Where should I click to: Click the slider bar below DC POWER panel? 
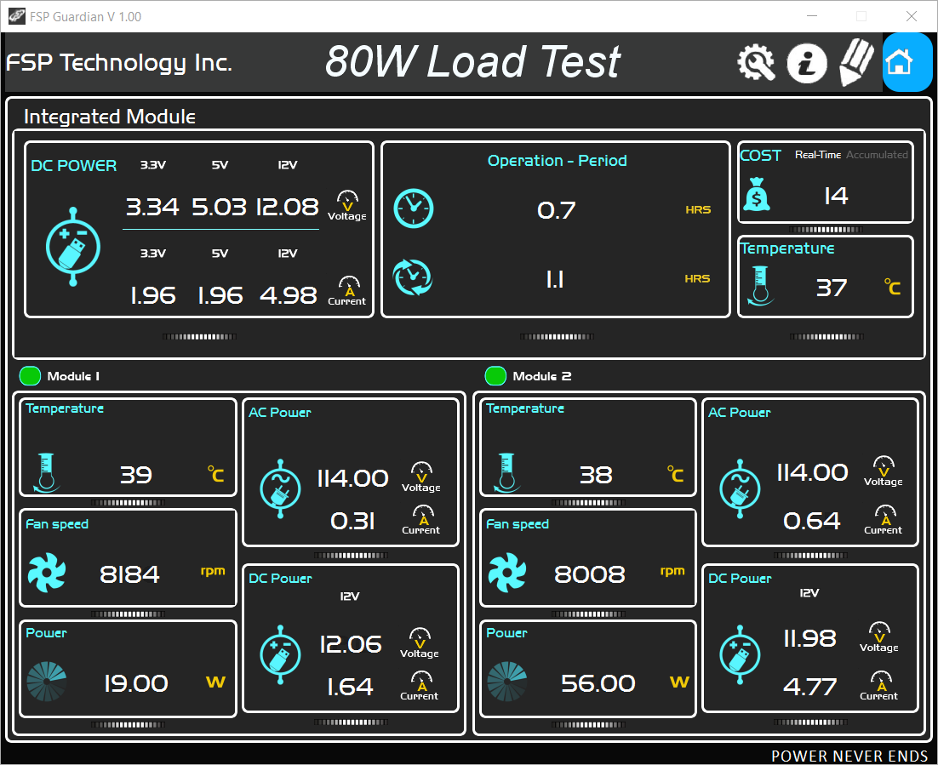pyautogui.click(x=199, y=337)
